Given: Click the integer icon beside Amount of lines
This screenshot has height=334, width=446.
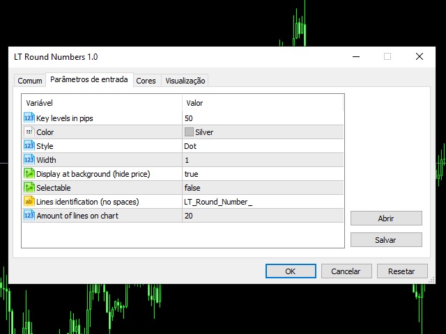Looking at the screenshot, I should coord(29,216).
